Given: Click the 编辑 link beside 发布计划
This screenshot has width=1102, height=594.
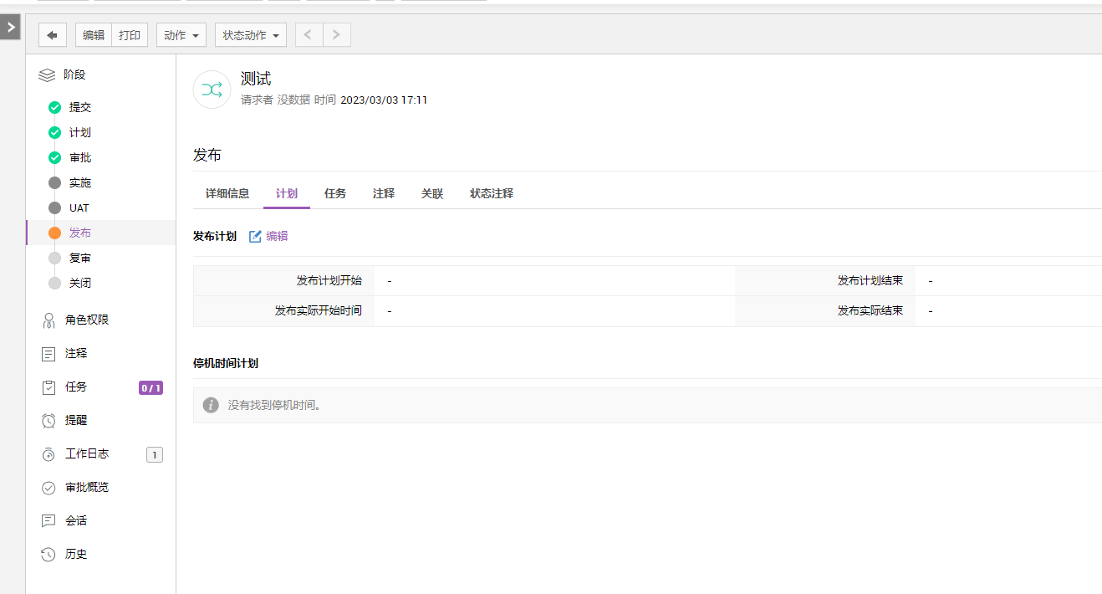Looking at the screenshot, I should [x=268, y=236].
